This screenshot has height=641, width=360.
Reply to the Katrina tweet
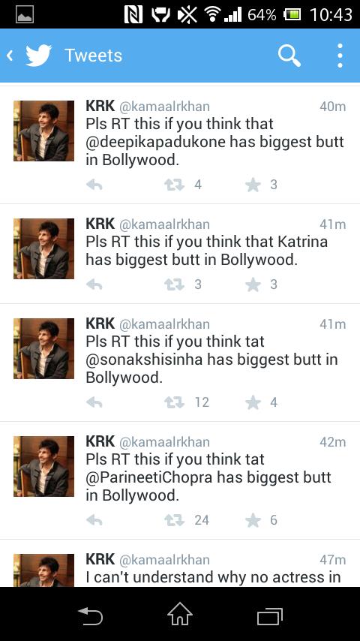pos(94,284)
